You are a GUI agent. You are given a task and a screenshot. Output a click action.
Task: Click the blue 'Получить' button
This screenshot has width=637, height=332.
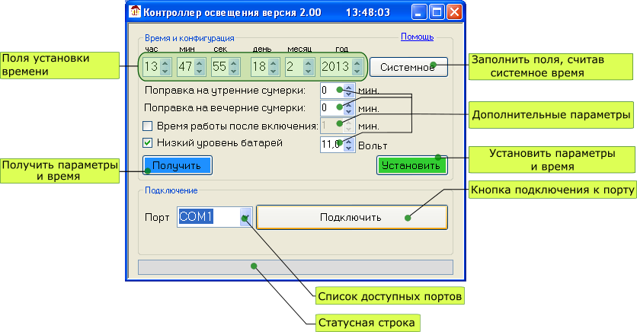[177, 165]
